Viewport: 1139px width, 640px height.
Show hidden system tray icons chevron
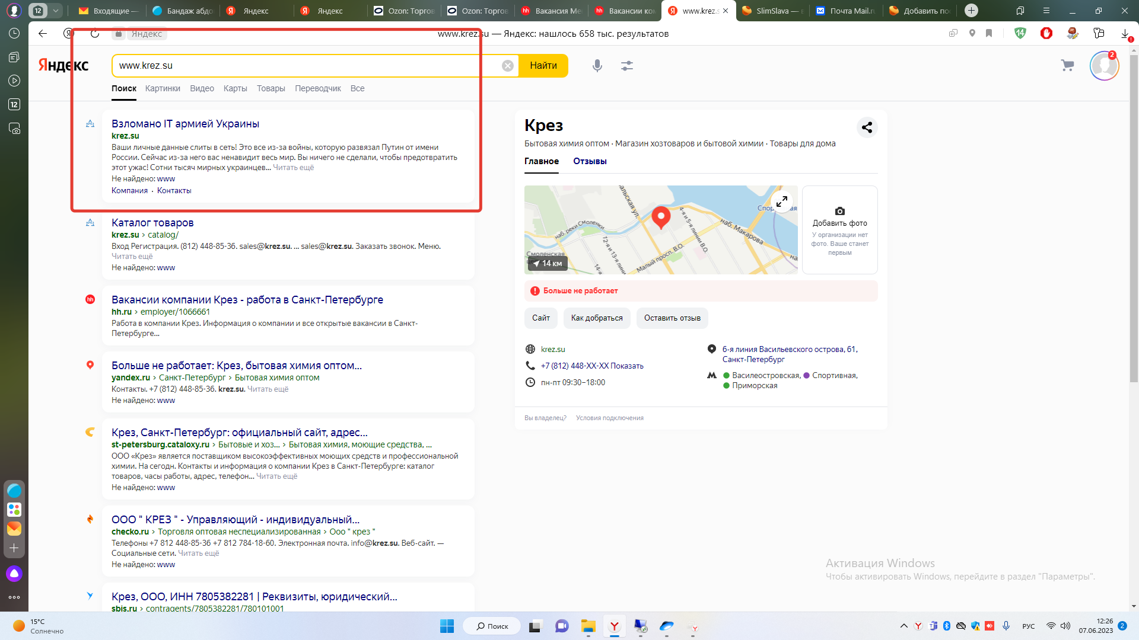pos(903,626)
